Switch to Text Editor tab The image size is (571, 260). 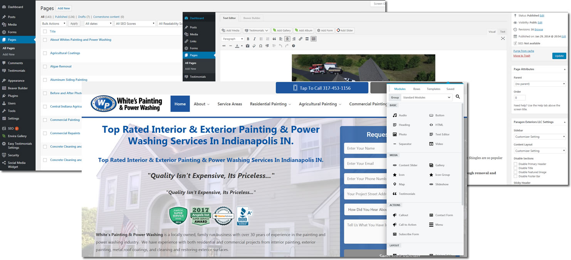pos(229,18)
